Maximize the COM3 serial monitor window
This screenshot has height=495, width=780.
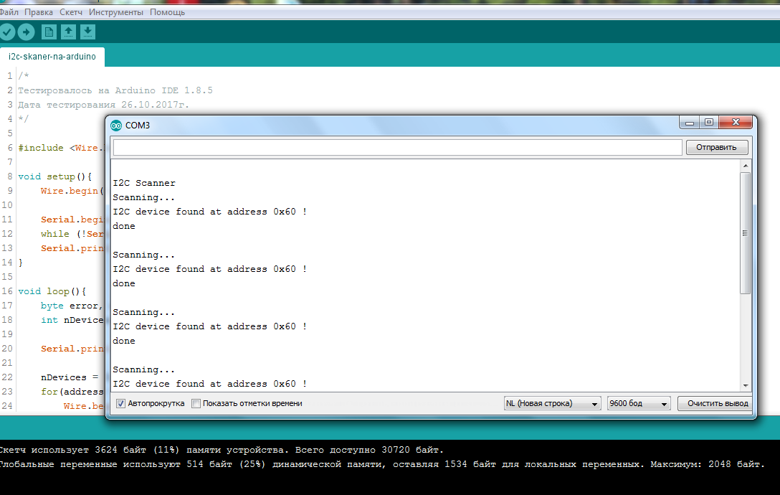(709, 123)
